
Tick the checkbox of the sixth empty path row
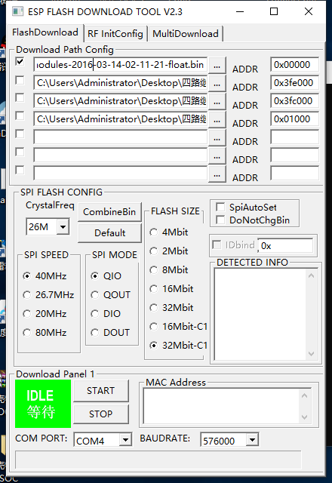[x=20, y=152]
